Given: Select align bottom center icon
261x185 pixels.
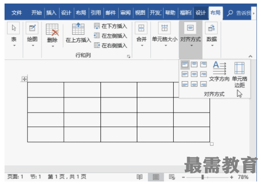Looking at the screenshot, I should click(194, 84).
